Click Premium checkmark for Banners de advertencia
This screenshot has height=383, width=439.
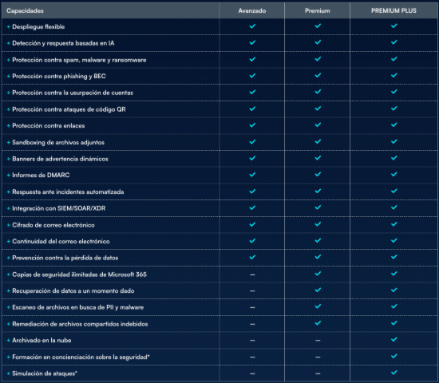pyautogui.click(x=318, y=158)
